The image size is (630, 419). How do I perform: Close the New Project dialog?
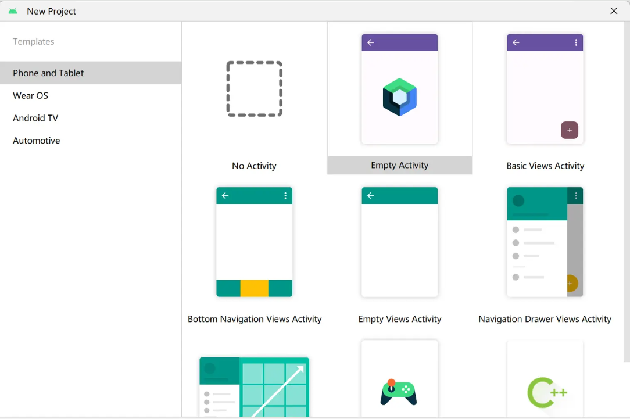[x=614, y=11]
